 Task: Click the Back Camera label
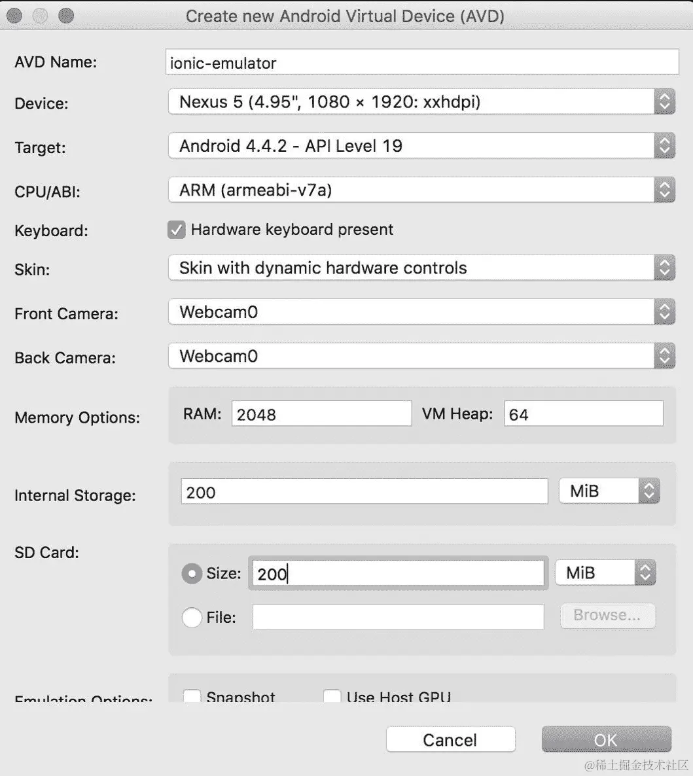point(65,358)
